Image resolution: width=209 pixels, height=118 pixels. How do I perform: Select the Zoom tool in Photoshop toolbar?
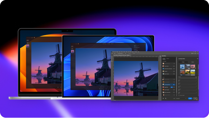112,62
